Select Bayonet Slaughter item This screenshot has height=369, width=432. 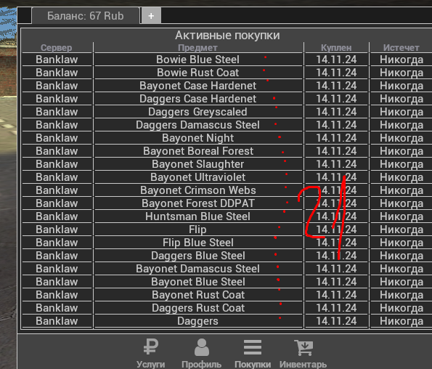coord(197,164)
